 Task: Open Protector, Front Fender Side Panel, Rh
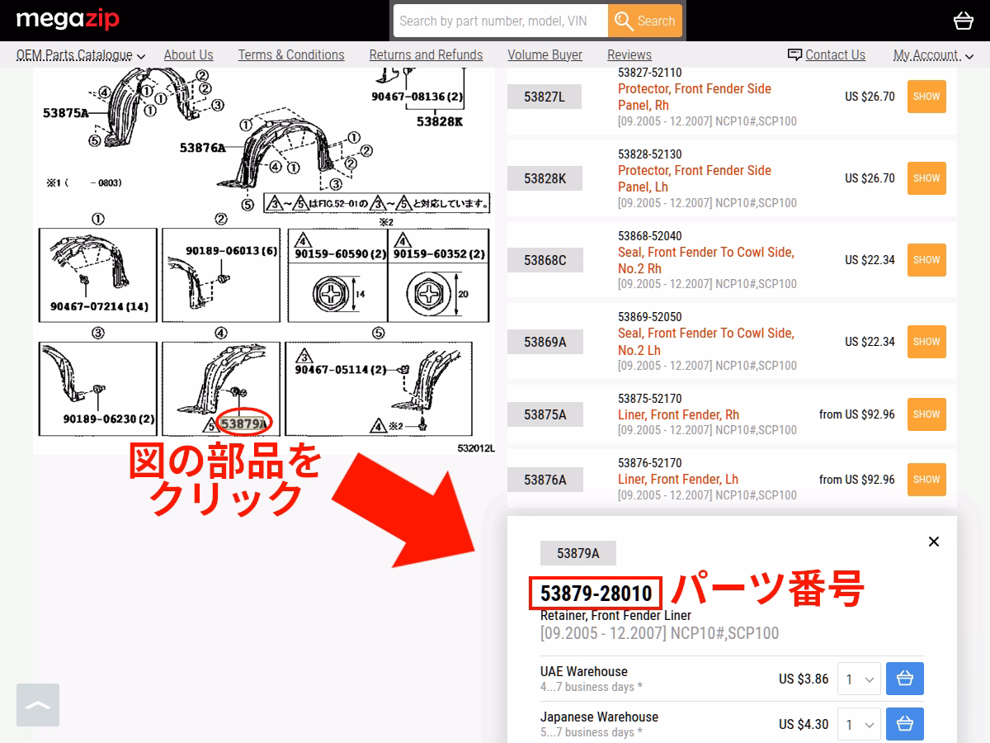[x=695, y=97]
